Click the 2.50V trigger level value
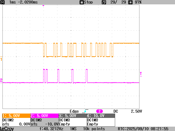175x131 pixels. (x=136, y=111)
